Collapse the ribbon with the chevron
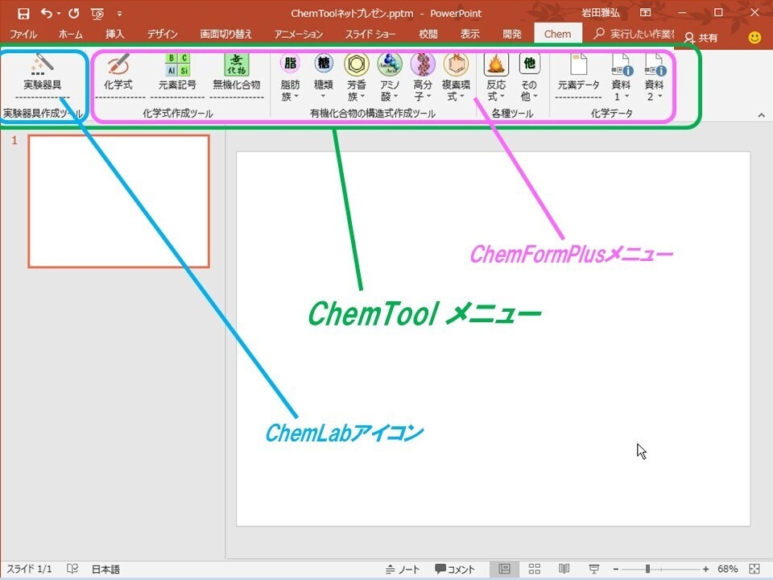 click(762, 115)
